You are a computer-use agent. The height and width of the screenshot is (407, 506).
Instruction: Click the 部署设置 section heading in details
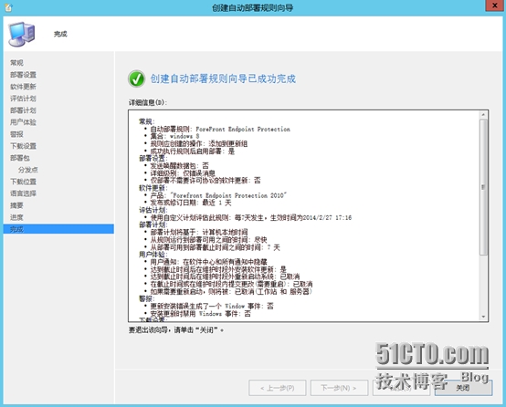153,158
